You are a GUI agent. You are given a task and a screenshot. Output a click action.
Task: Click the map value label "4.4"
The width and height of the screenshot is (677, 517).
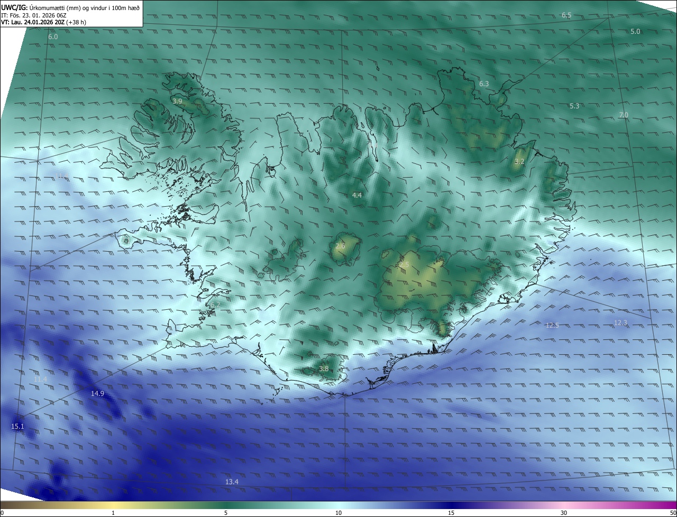pos(357,196)
